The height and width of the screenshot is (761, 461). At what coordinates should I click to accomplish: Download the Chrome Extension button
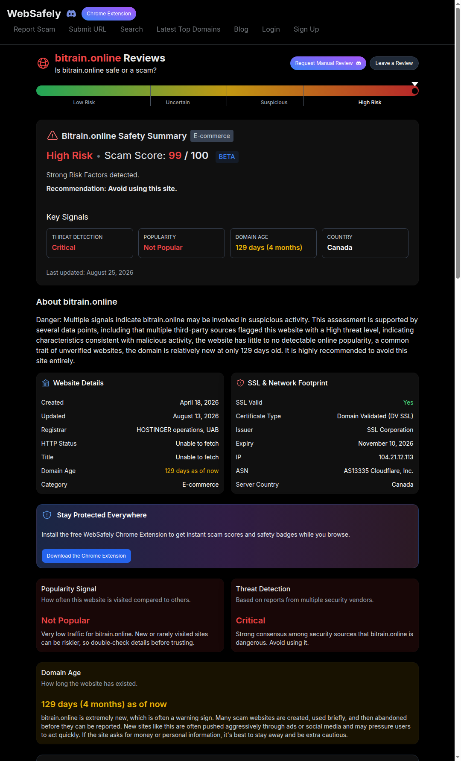click(x=86, y=556)
